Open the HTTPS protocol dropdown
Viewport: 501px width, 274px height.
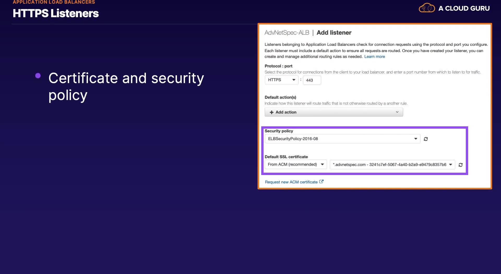[282, 80]
